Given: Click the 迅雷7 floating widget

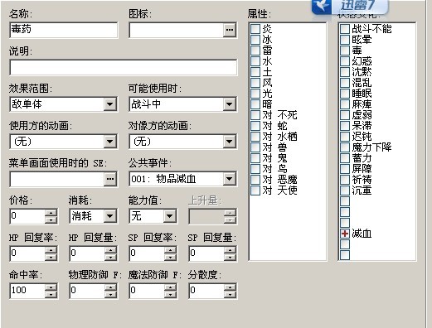Looking at the screenshot, I should point(350,7).
